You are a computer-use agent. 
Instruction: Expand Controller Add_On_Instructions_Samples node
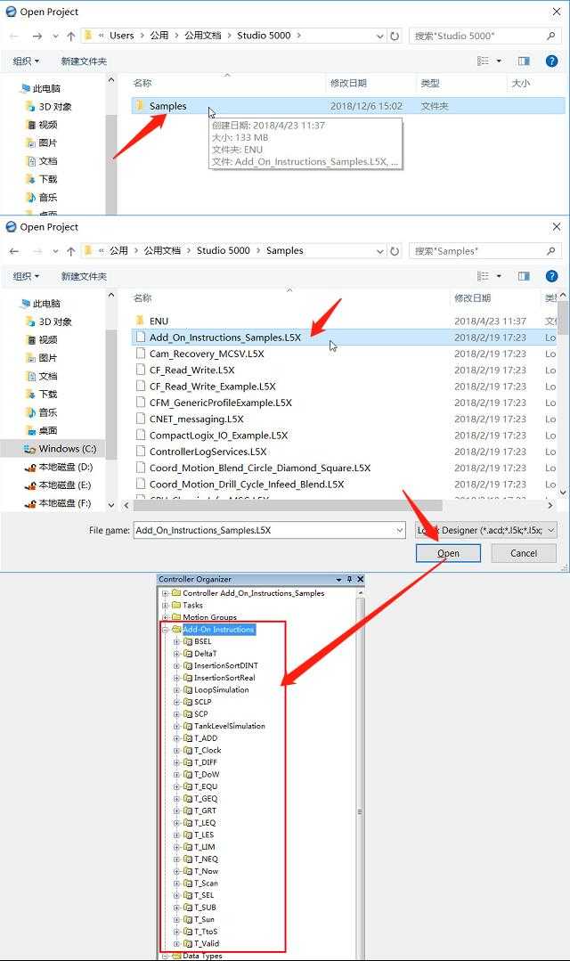point(165,593)
